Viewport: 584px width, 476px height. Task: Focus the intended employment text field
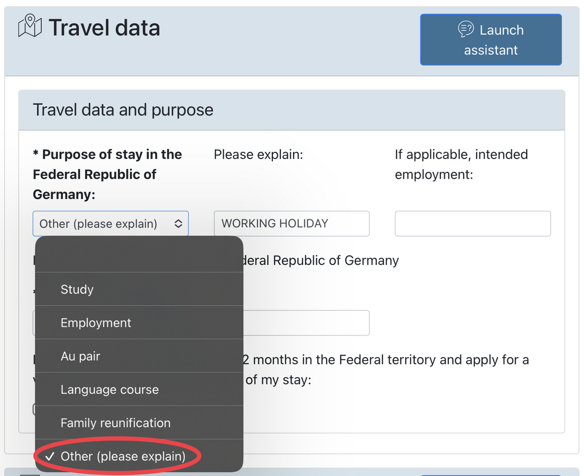click(472, 224)
